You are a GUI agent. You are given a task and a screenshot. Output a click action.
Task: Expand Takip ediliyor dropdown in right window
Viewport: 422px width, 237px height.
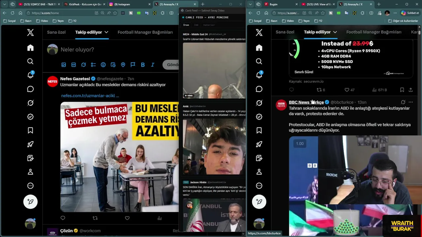coord(335,32)
